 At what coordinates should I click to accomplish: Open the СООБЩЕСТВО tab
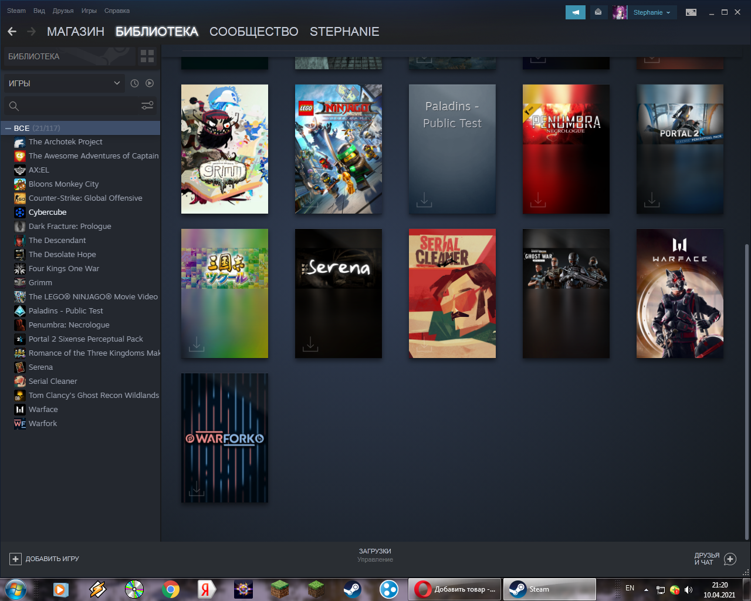(x=254, y=32)
